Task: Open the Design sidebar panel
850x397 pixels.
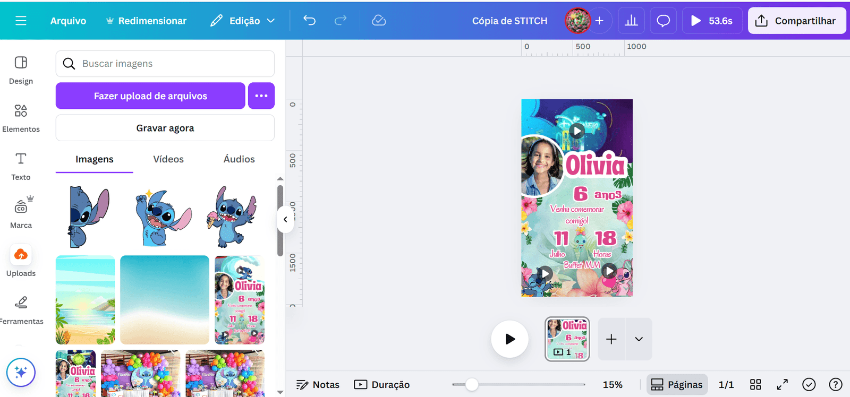Action: pyautogui.click(x=21, y=70)
